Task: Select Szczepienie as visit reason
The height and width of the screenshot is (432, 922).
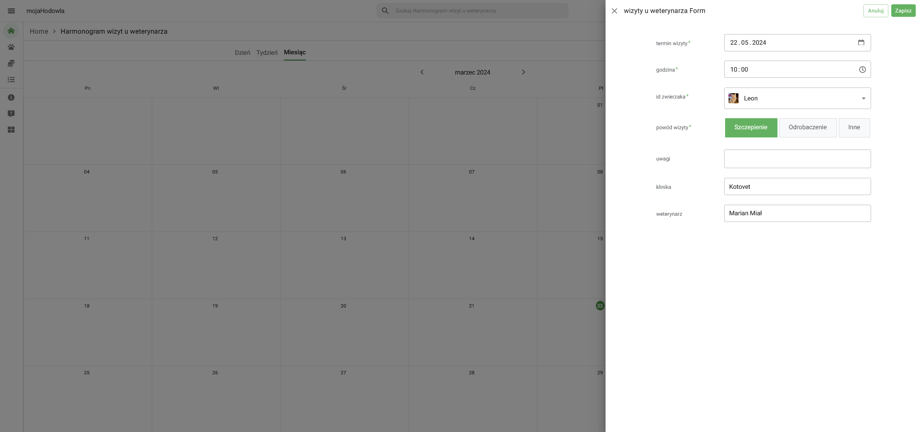Action: pos(751,128)
